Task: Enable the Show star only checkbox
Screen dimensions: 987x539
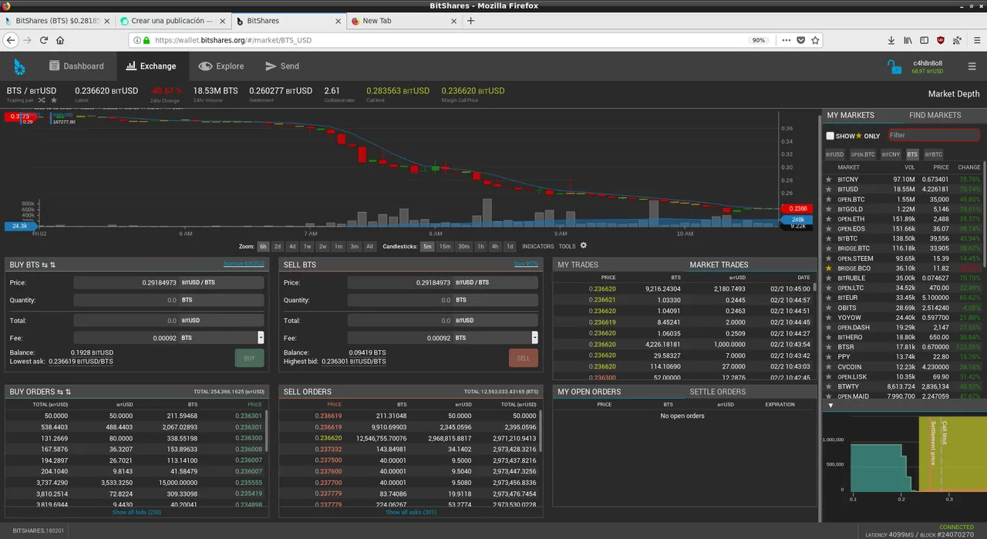Action: tap(830, 136)
